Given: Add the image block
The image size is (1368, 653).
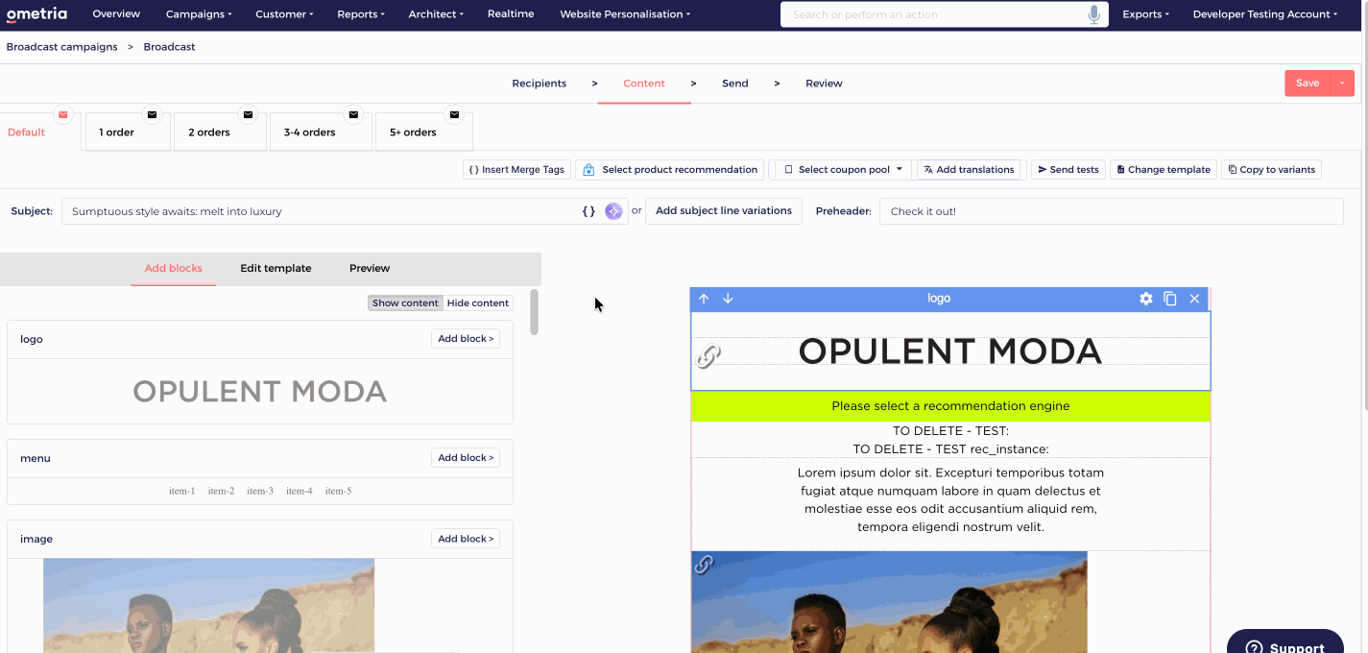Looking at the screenshot, I should (x=466, y=539).
